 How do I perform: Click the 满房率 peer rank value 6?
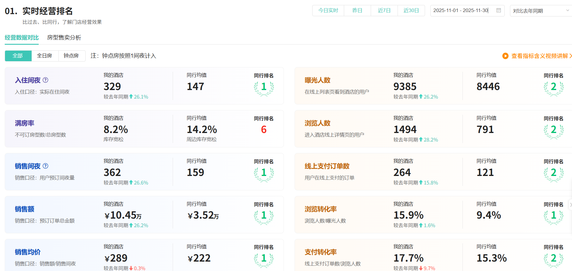tap(264, 129)
